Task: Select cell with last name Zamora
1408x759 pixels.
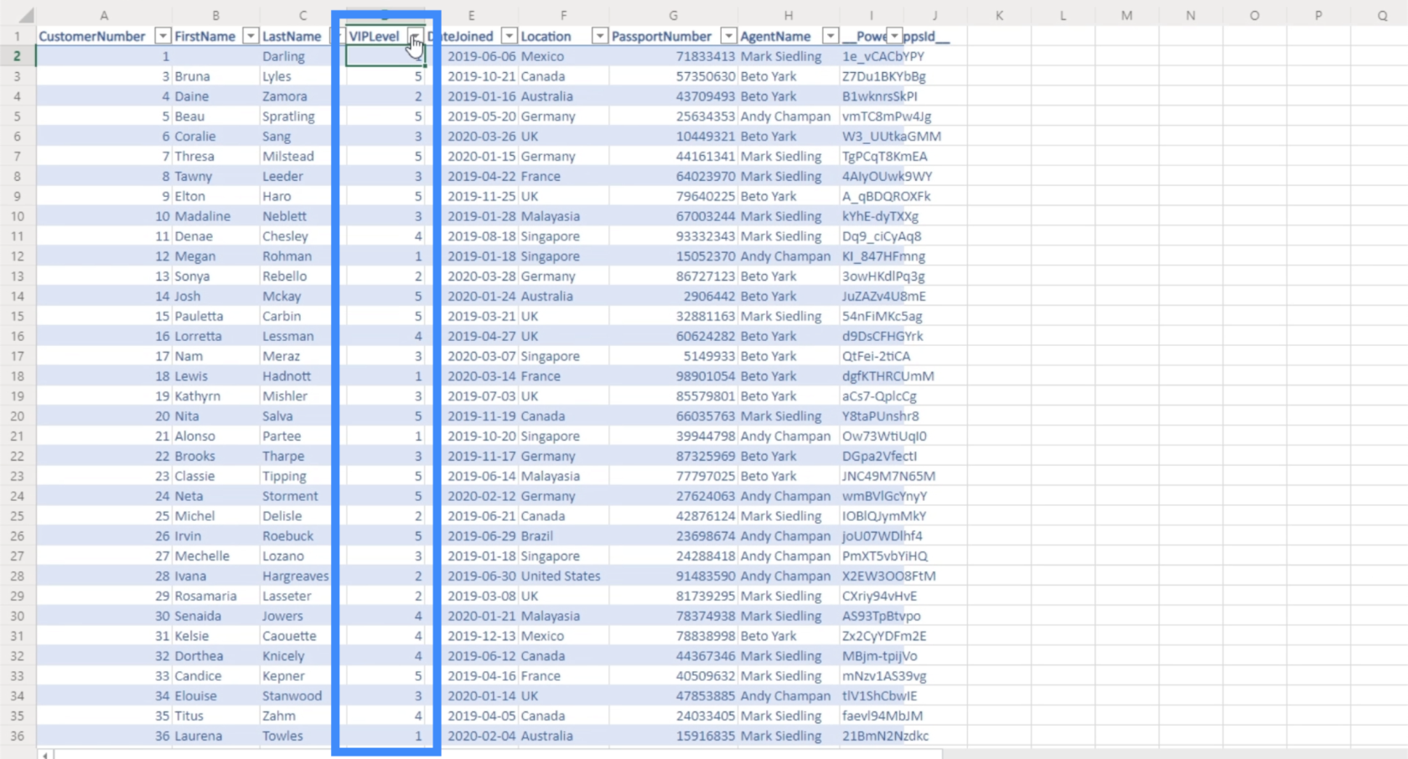Action: [x=302, y=96]
